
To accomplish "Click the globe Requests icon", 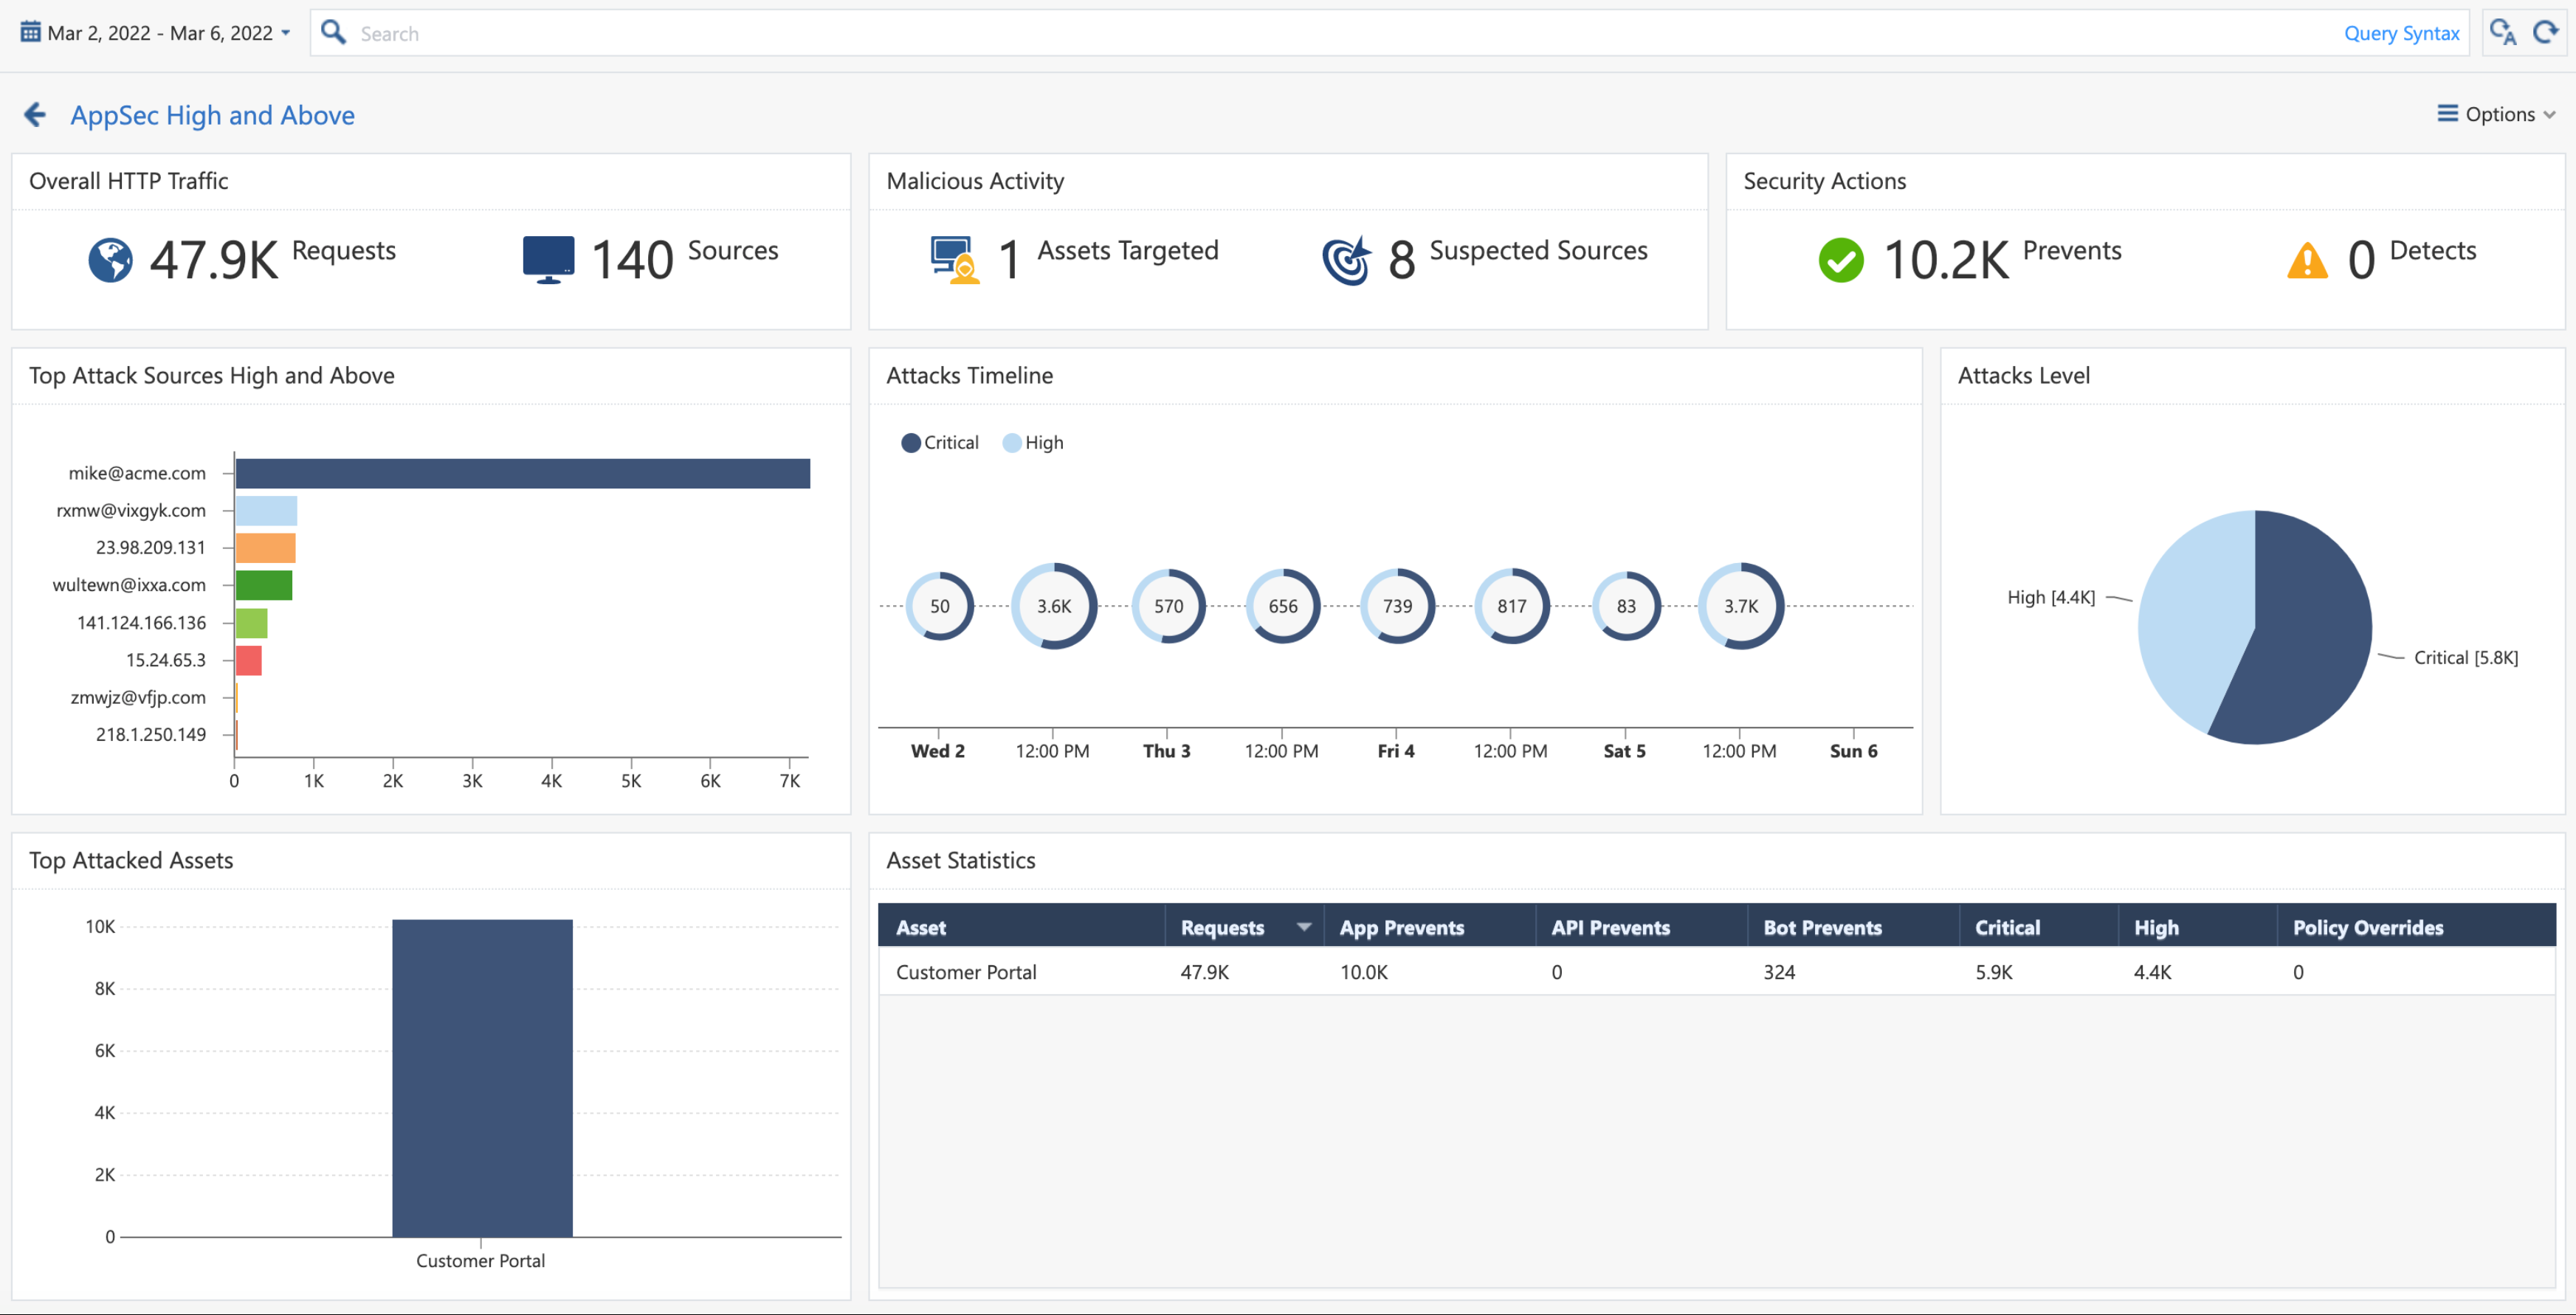I will (x=110, y=260).
